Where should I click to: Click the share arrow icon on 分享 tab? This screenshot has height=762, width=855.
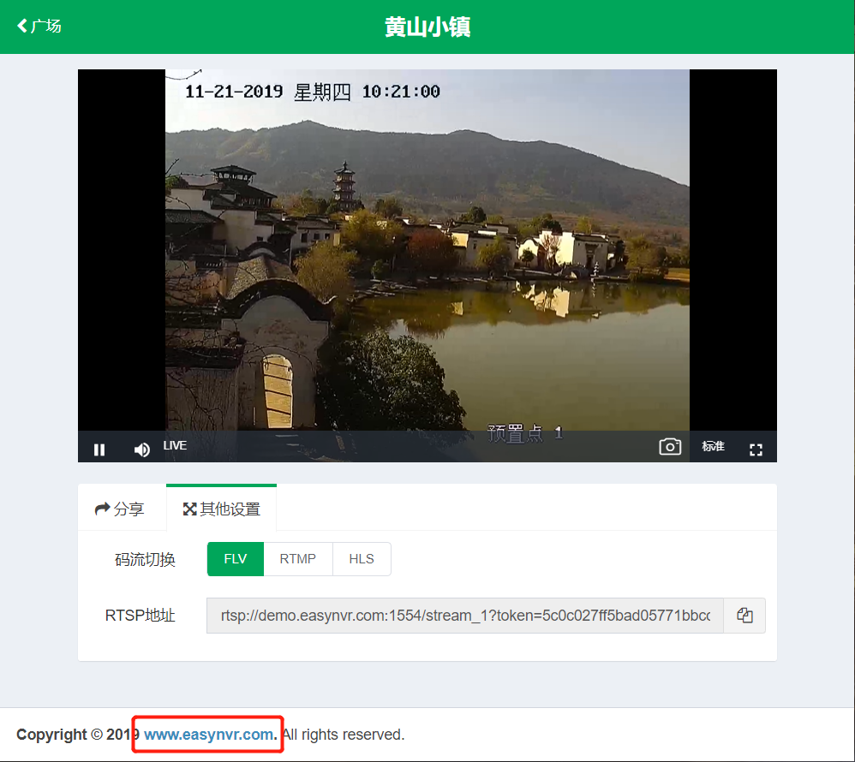(103, 508)
